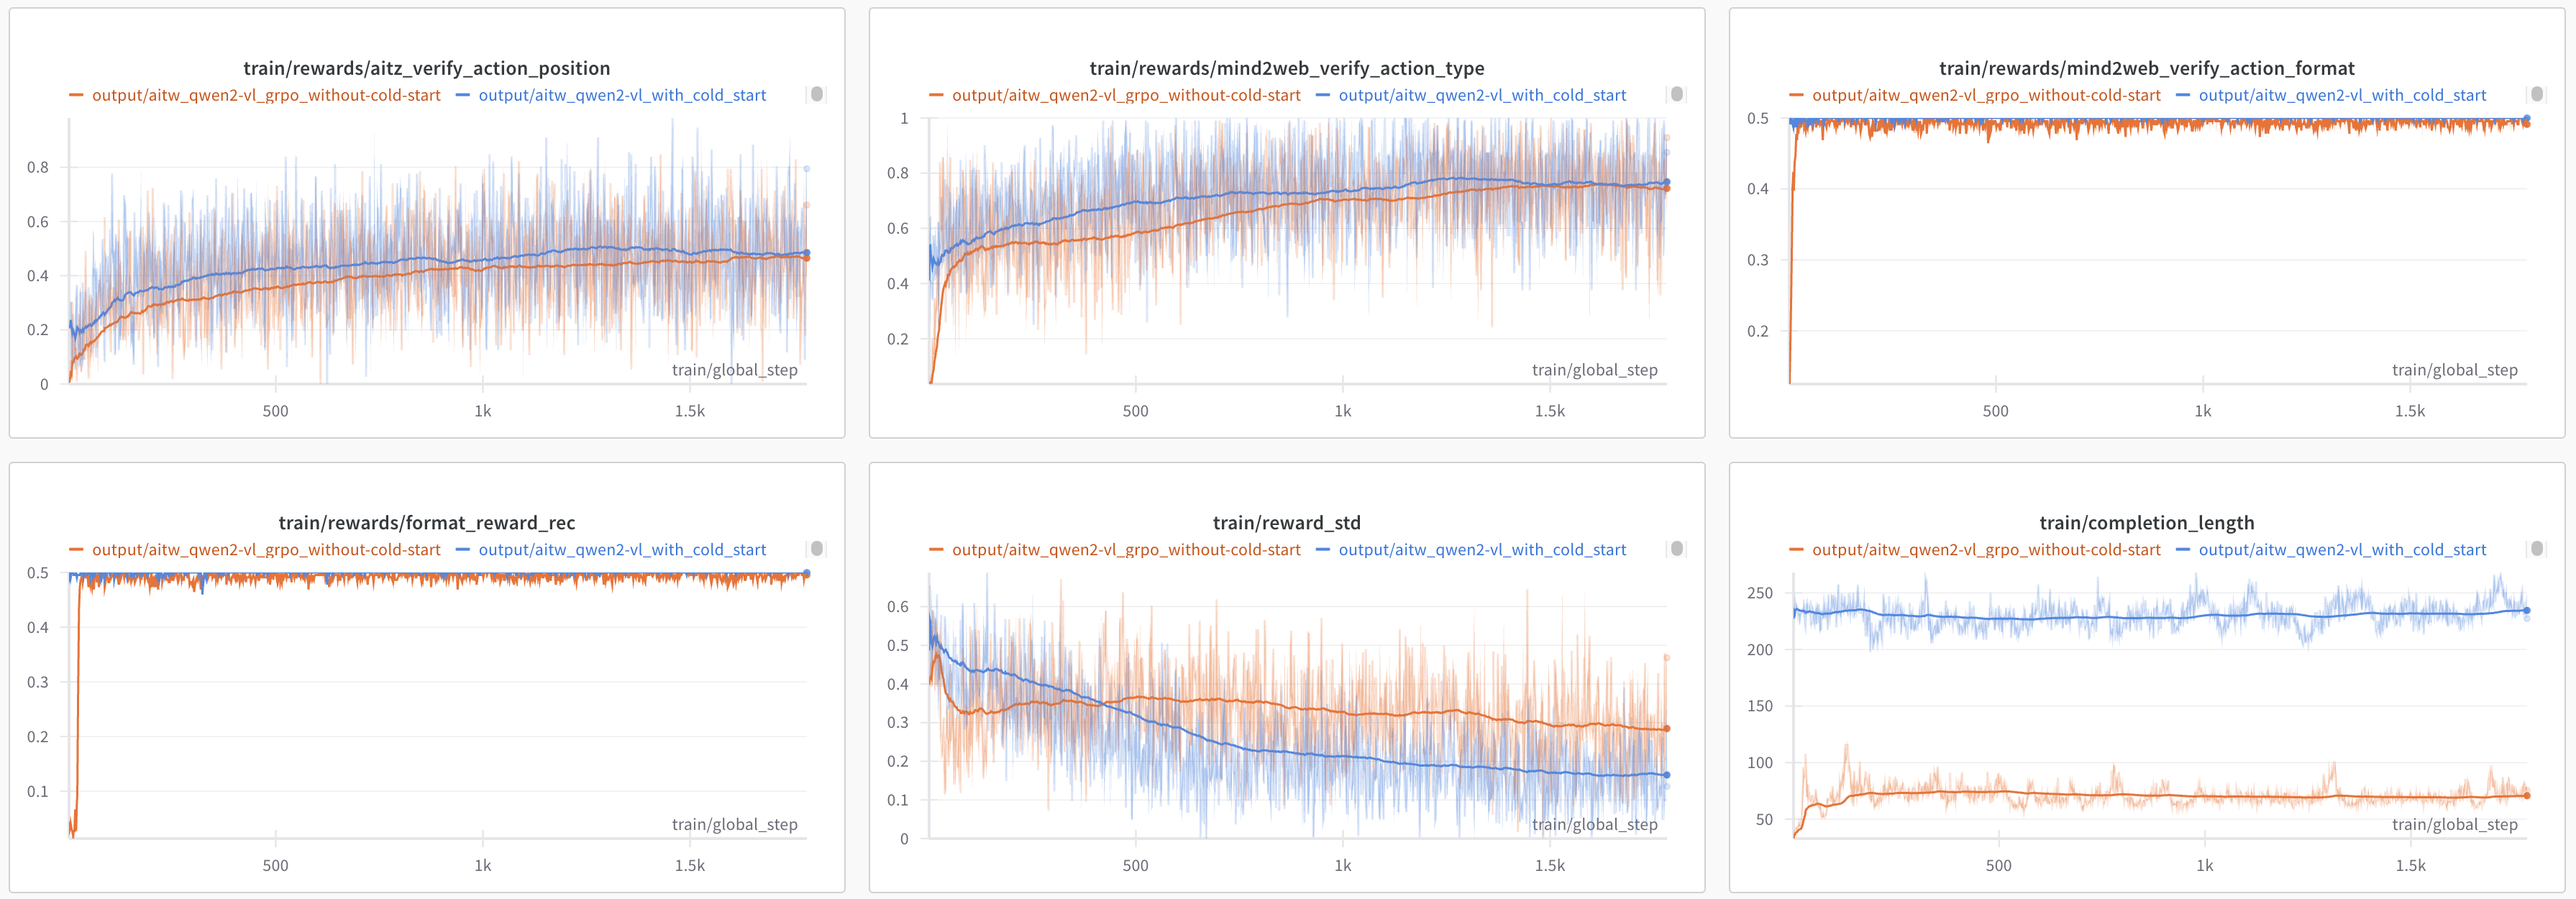Click orange legend line swatch in completion_length chart
The image size is (2576, 899).
tap(1796, 550)
